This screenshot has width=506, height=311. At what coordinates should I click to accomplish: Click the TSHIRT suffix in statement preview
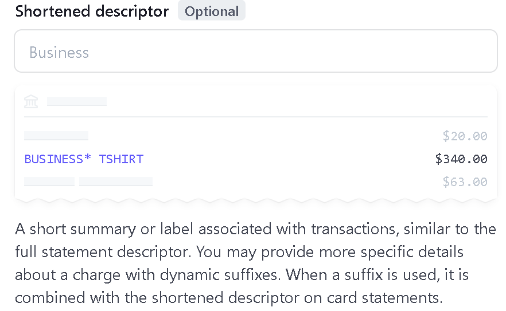(121, 159)
